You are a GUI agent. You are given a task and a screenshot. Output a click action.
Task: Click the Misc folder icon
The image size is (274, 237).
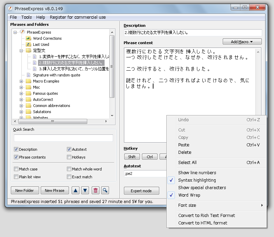[28, 87]
